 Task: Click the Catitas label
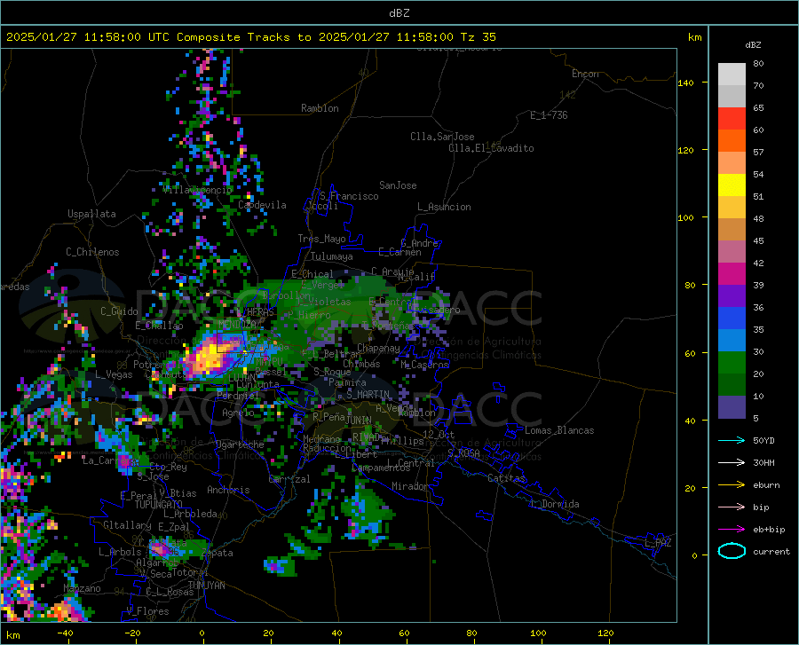pyautogui.click(x=506, y=478)
